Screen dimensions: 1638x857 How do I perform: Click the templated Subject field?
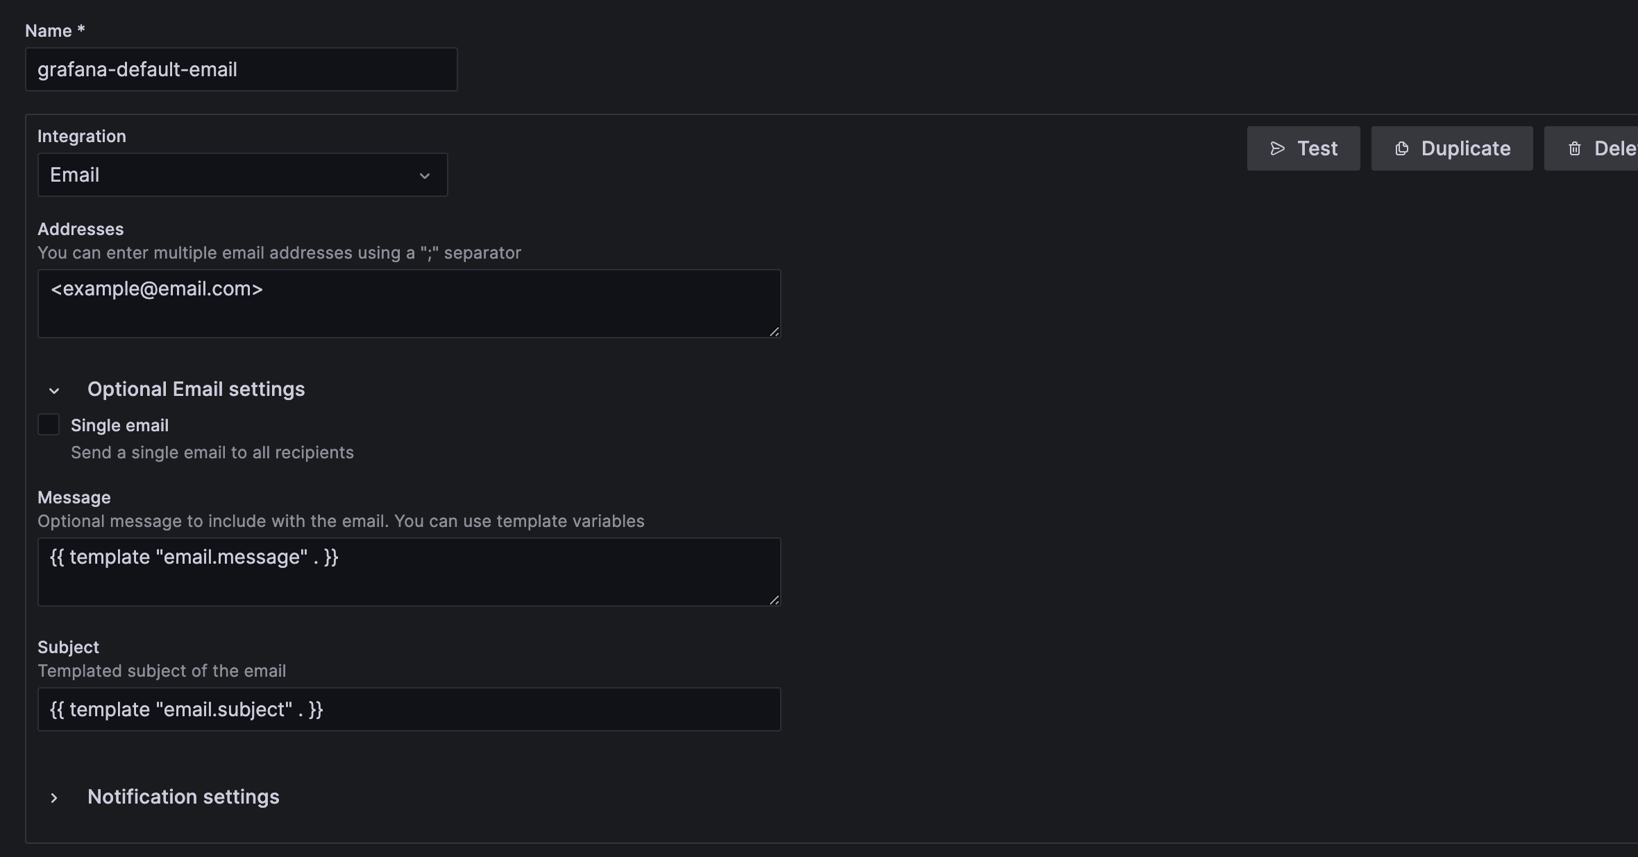[409, 709]
